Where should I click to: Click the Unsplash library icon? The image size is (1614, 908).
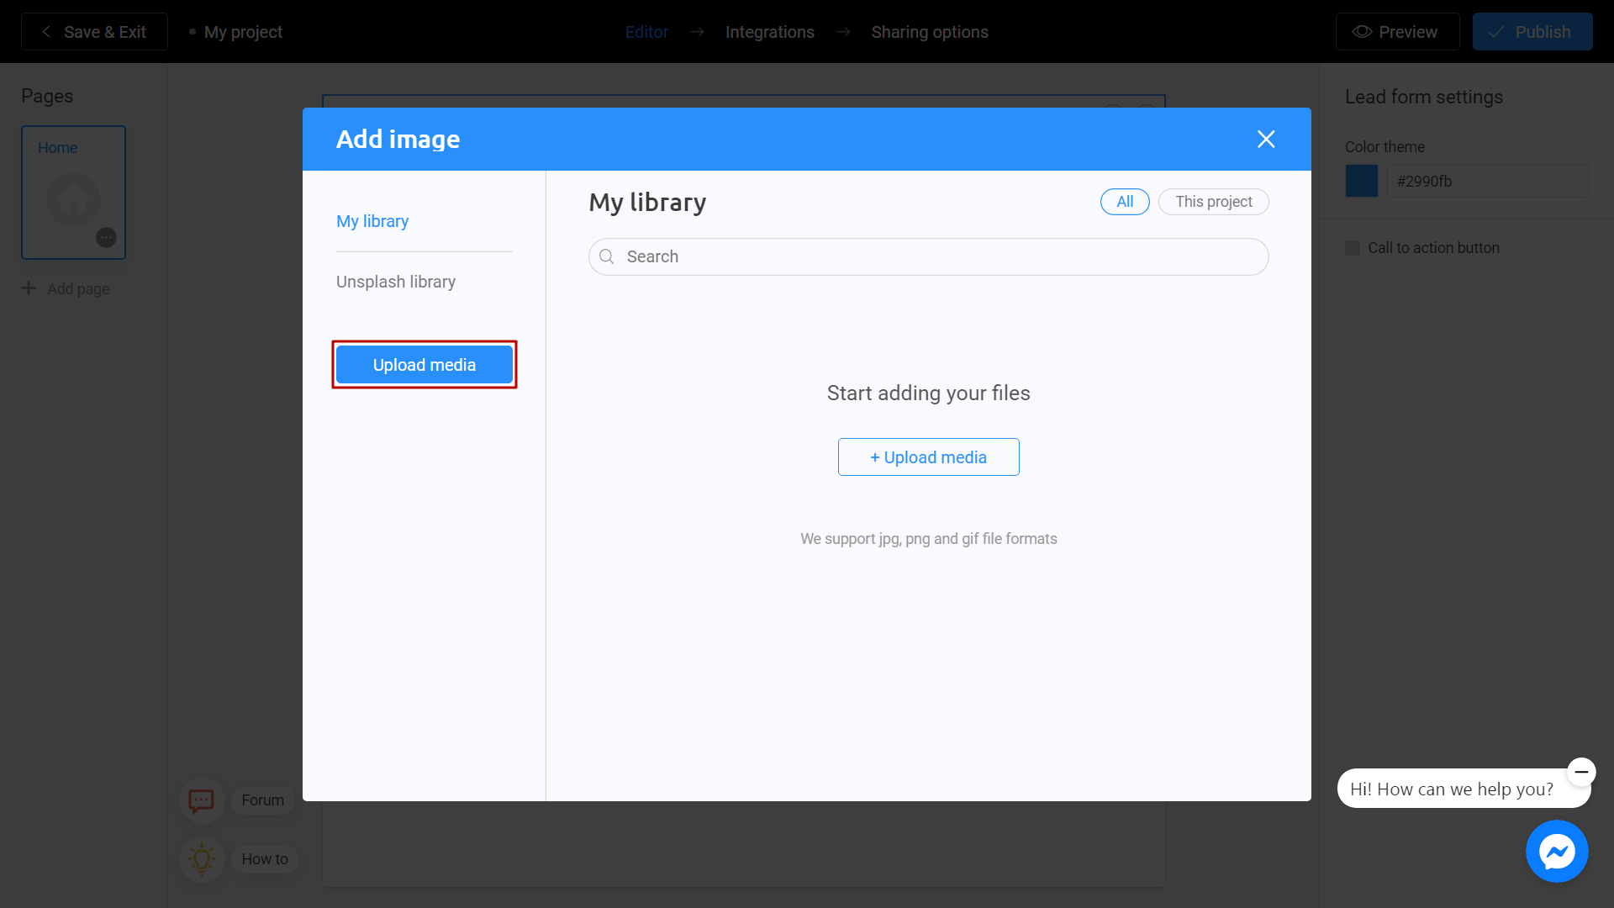coord(396,282)
